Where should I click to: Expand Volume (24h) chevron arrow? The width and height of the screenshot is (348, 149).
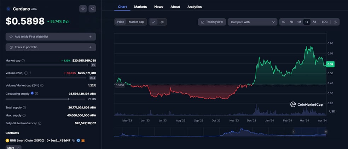coord(30,73)
